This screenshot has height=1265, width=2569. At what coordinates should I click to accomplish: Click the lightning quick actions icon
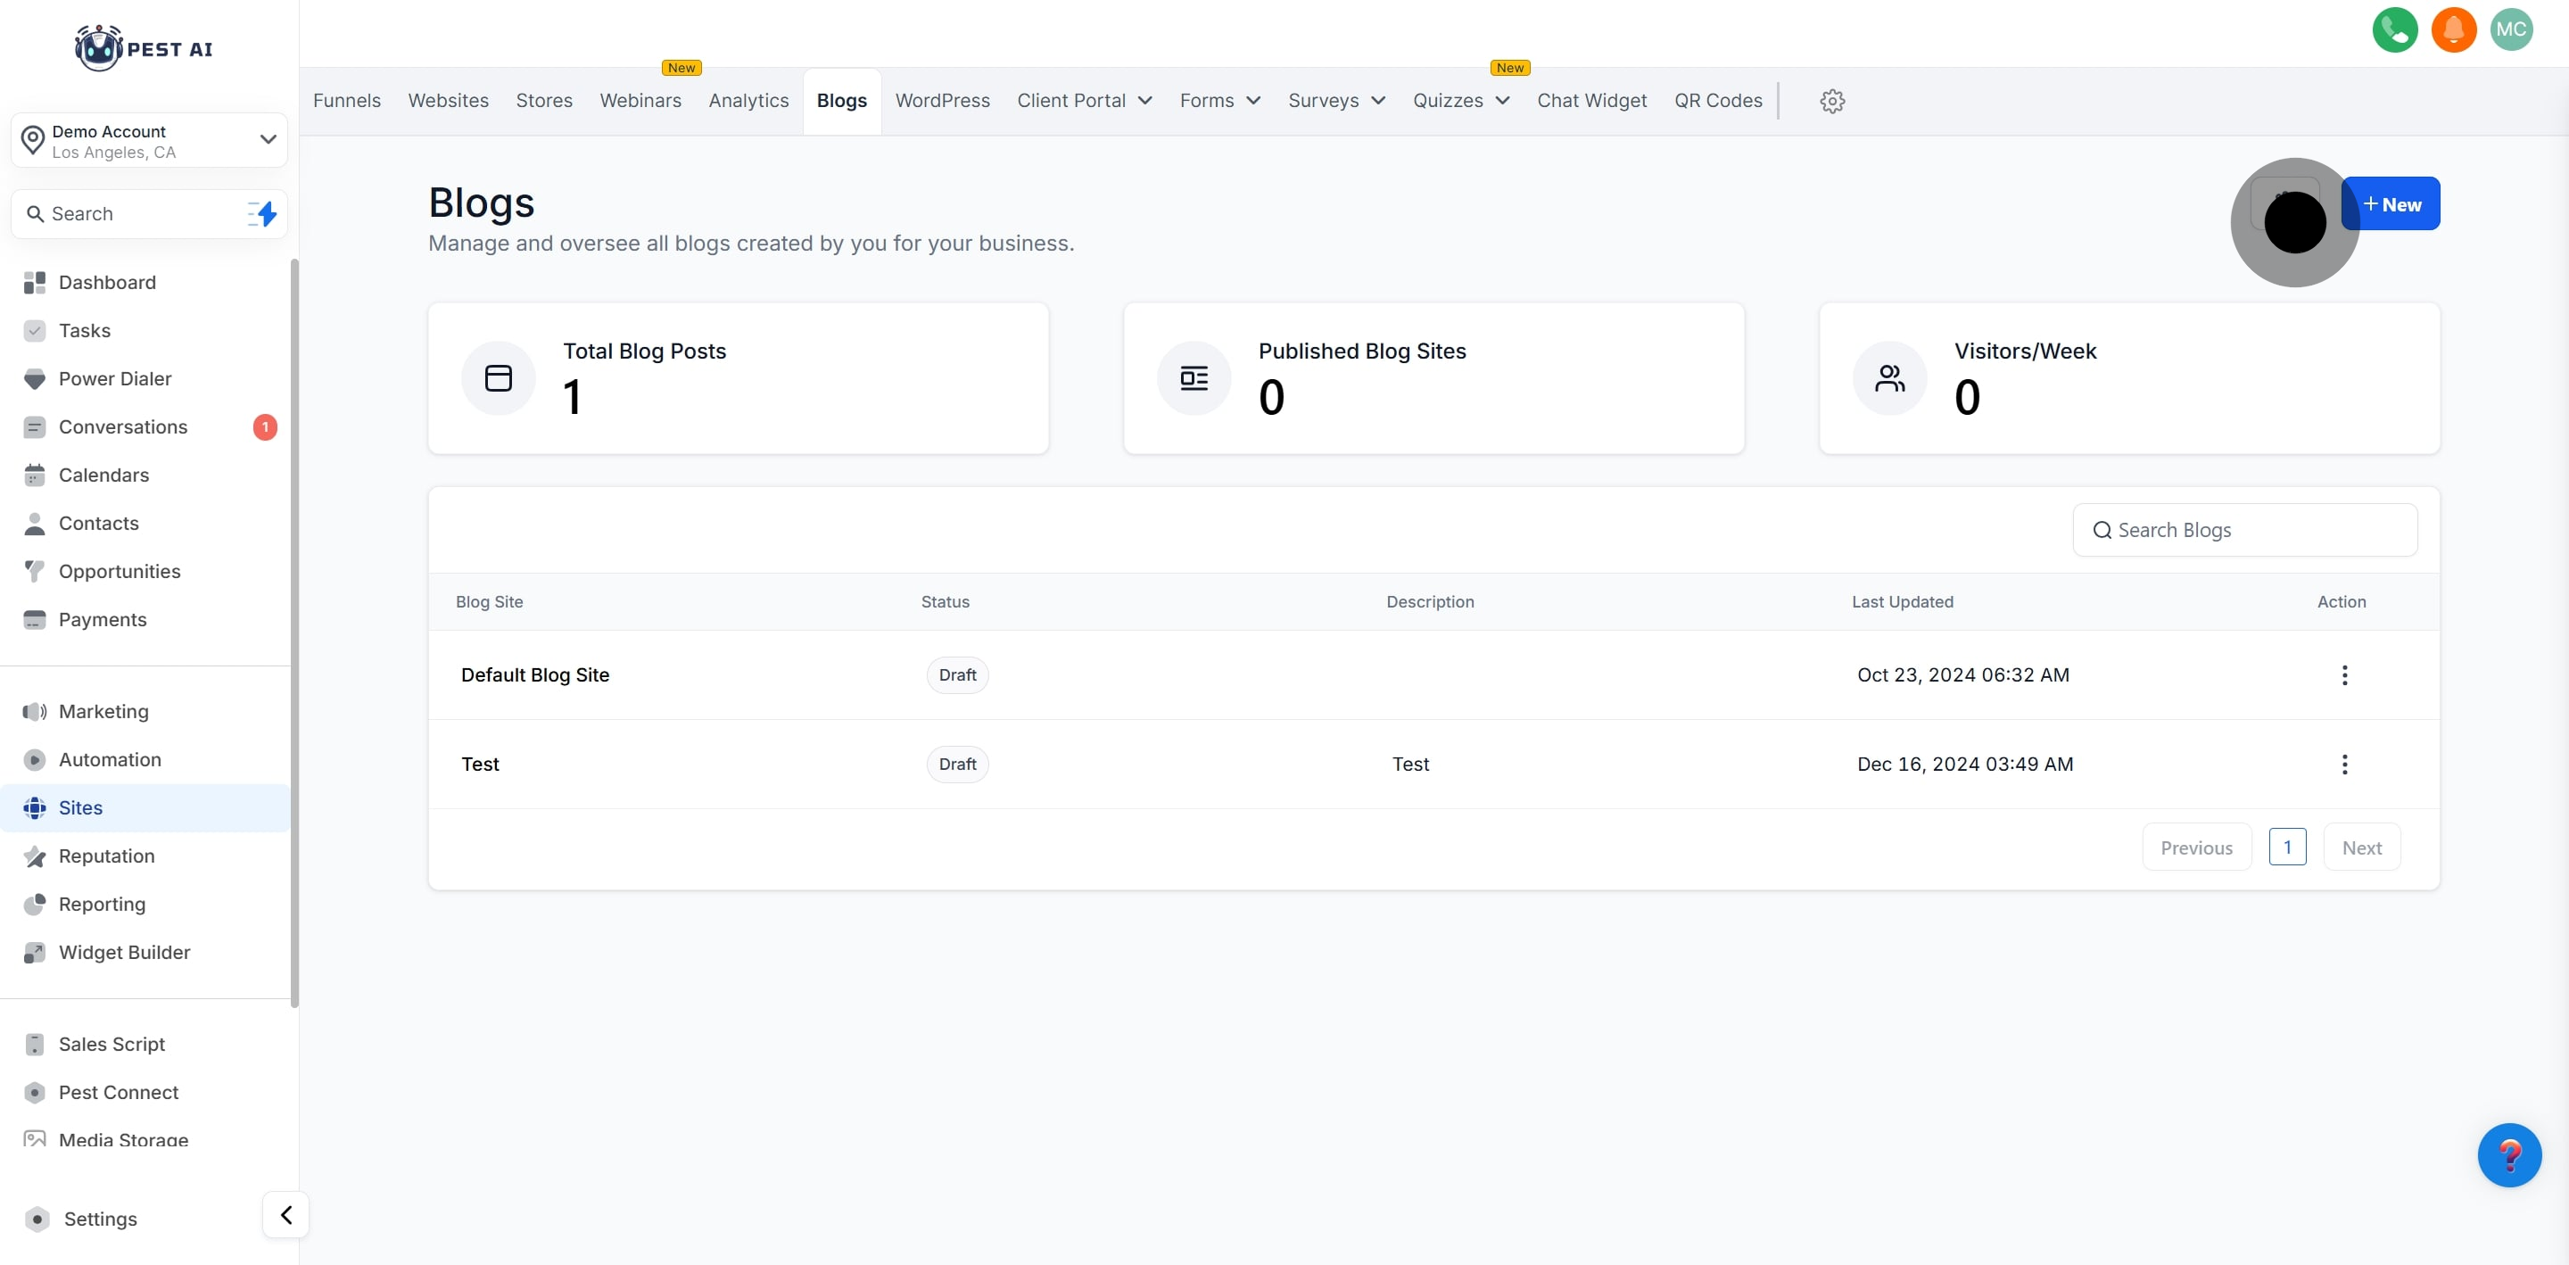pos(262,213)
